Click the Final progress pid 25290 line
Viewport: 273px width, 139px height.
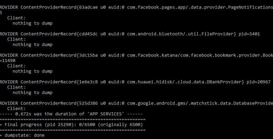(x=71, y=125)
